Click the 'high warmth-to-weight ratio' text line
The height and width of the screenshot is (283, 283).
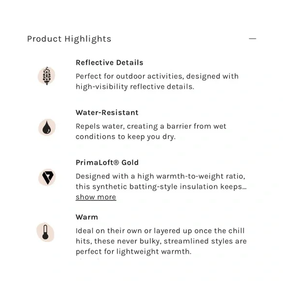(161, 176)
